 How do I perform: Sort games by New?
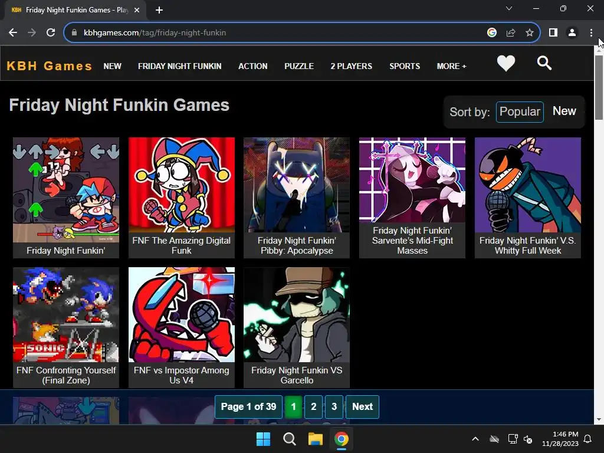point(564,111)
